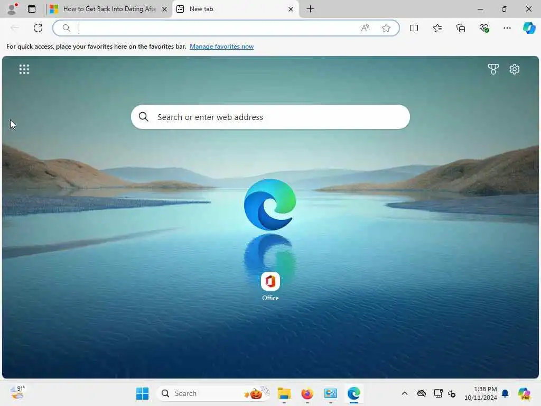
Task: Open Microsoft Rewards trophy icon
Action: click(493, 69)
